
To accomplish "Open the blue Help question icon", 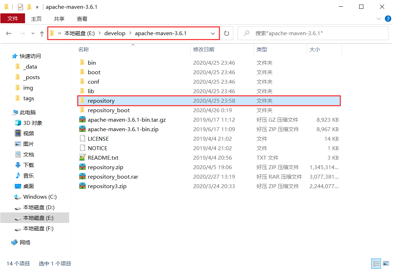I will coord(388,19).
